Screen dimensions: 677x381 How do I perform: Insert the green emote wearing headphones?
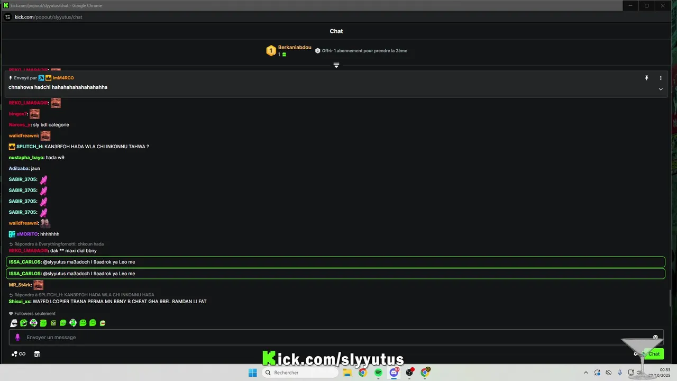click(73, 323)
